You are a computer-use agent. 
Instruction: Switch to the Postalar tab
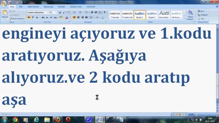[62, 7]
